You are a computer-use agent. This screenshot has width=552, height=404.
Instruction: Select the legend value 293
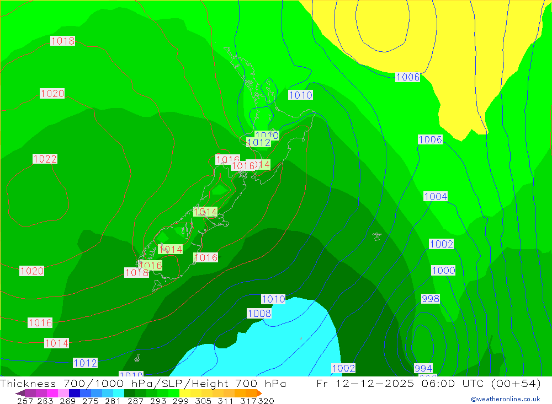158,401
